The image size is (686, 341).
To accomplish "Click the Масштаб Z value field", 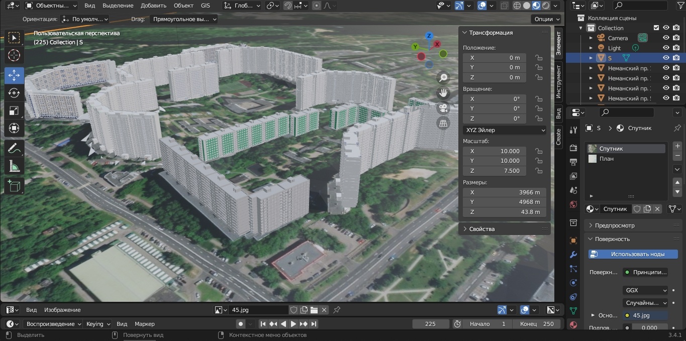I will click(x=495, y=171).
